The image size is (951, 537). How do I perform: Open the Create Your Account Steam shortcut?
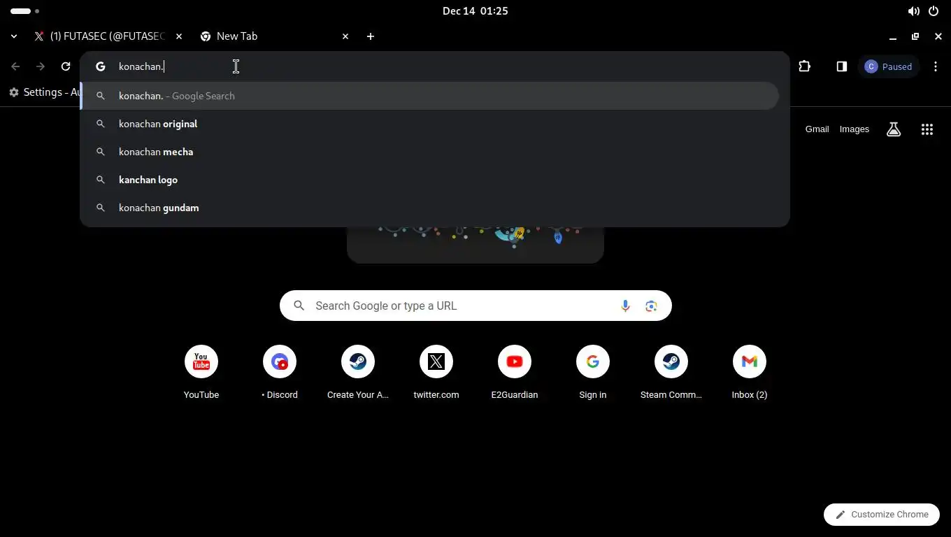pyautogui.click(x=358, y=373)
